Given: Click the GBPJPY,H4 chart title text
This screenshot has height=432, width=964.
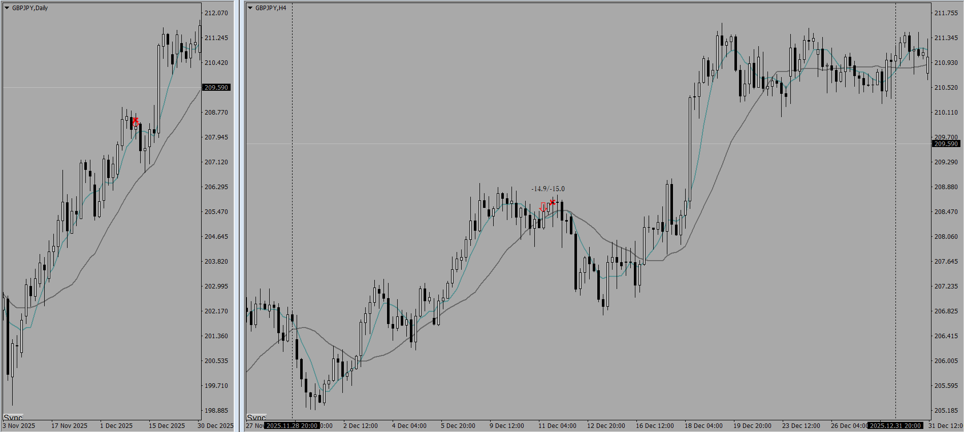Looking at the screenshot, I should pyautogui.click(x=271, y=8).
